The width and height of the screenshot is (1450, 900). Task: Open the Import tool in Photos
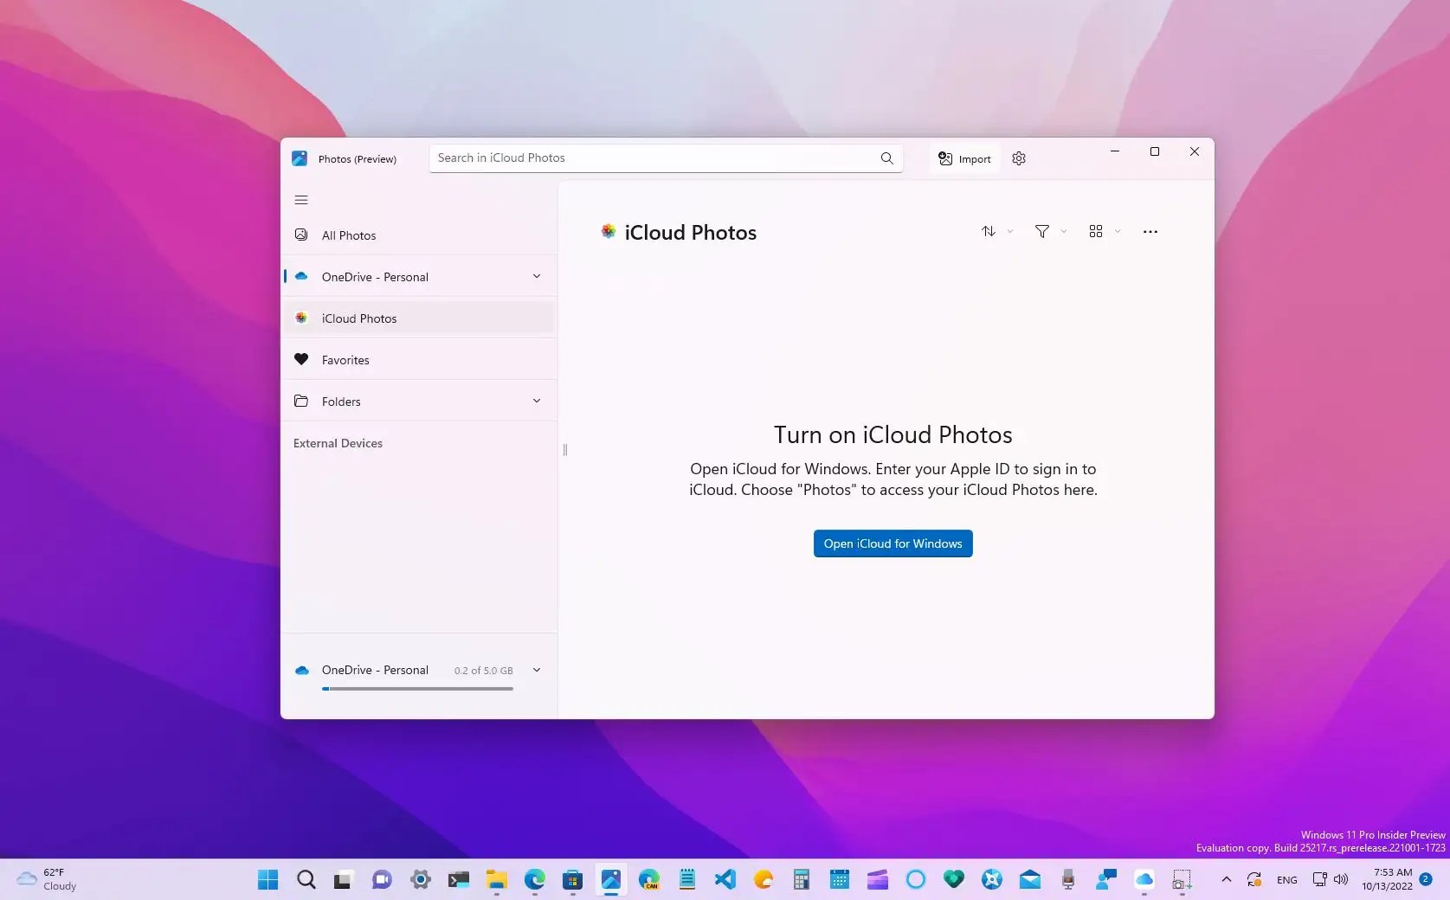coord(963,158)
